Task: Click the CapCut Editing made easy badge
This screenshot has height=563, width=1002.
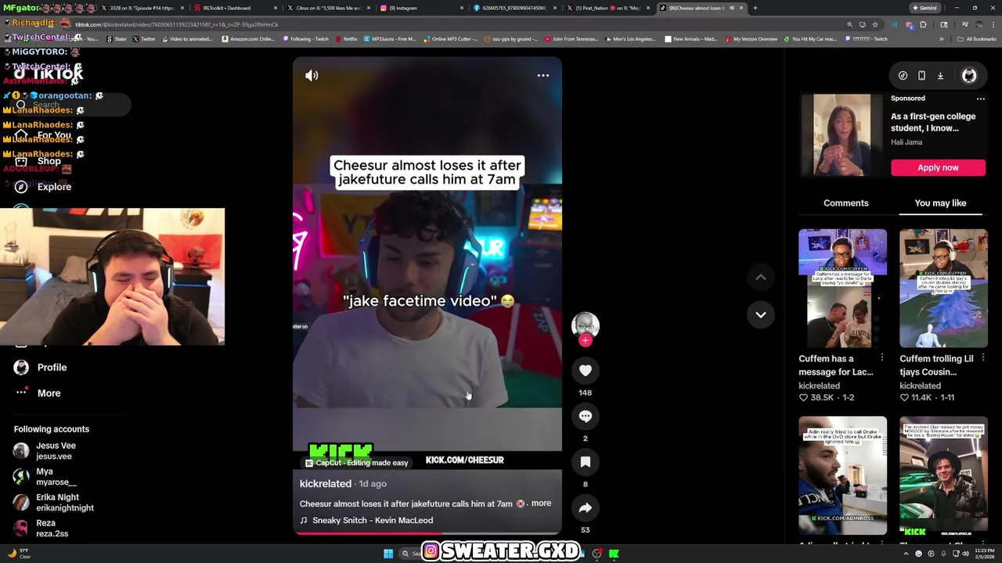Action: pyautogui.click(x=356, y=463)
